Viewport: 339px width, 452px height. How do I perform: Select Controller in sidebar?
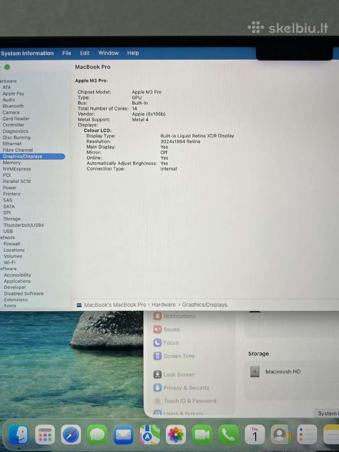(13, 125)
